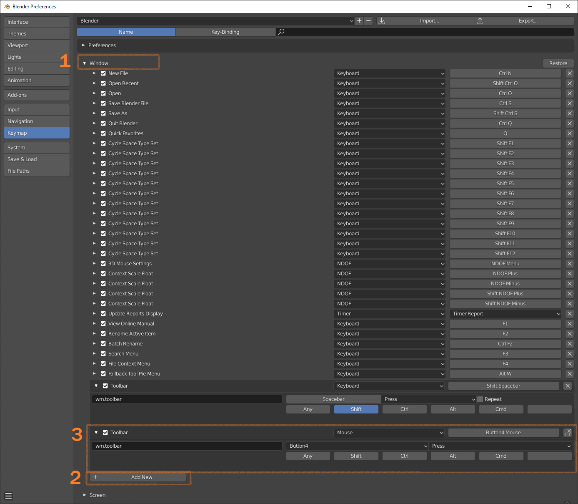The width and height of the screenshot is (578, 504).
Task: Click the Spacebar key field
Action: (334, 399)
